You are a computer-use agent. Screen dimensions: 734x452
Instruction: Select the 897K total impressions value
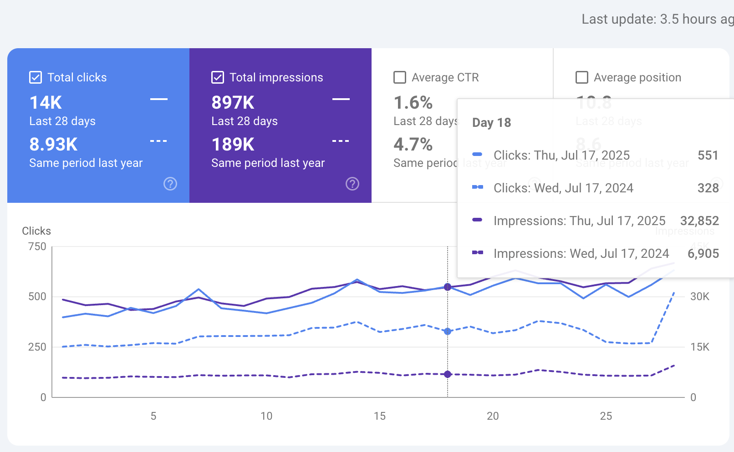click(233, 103)
